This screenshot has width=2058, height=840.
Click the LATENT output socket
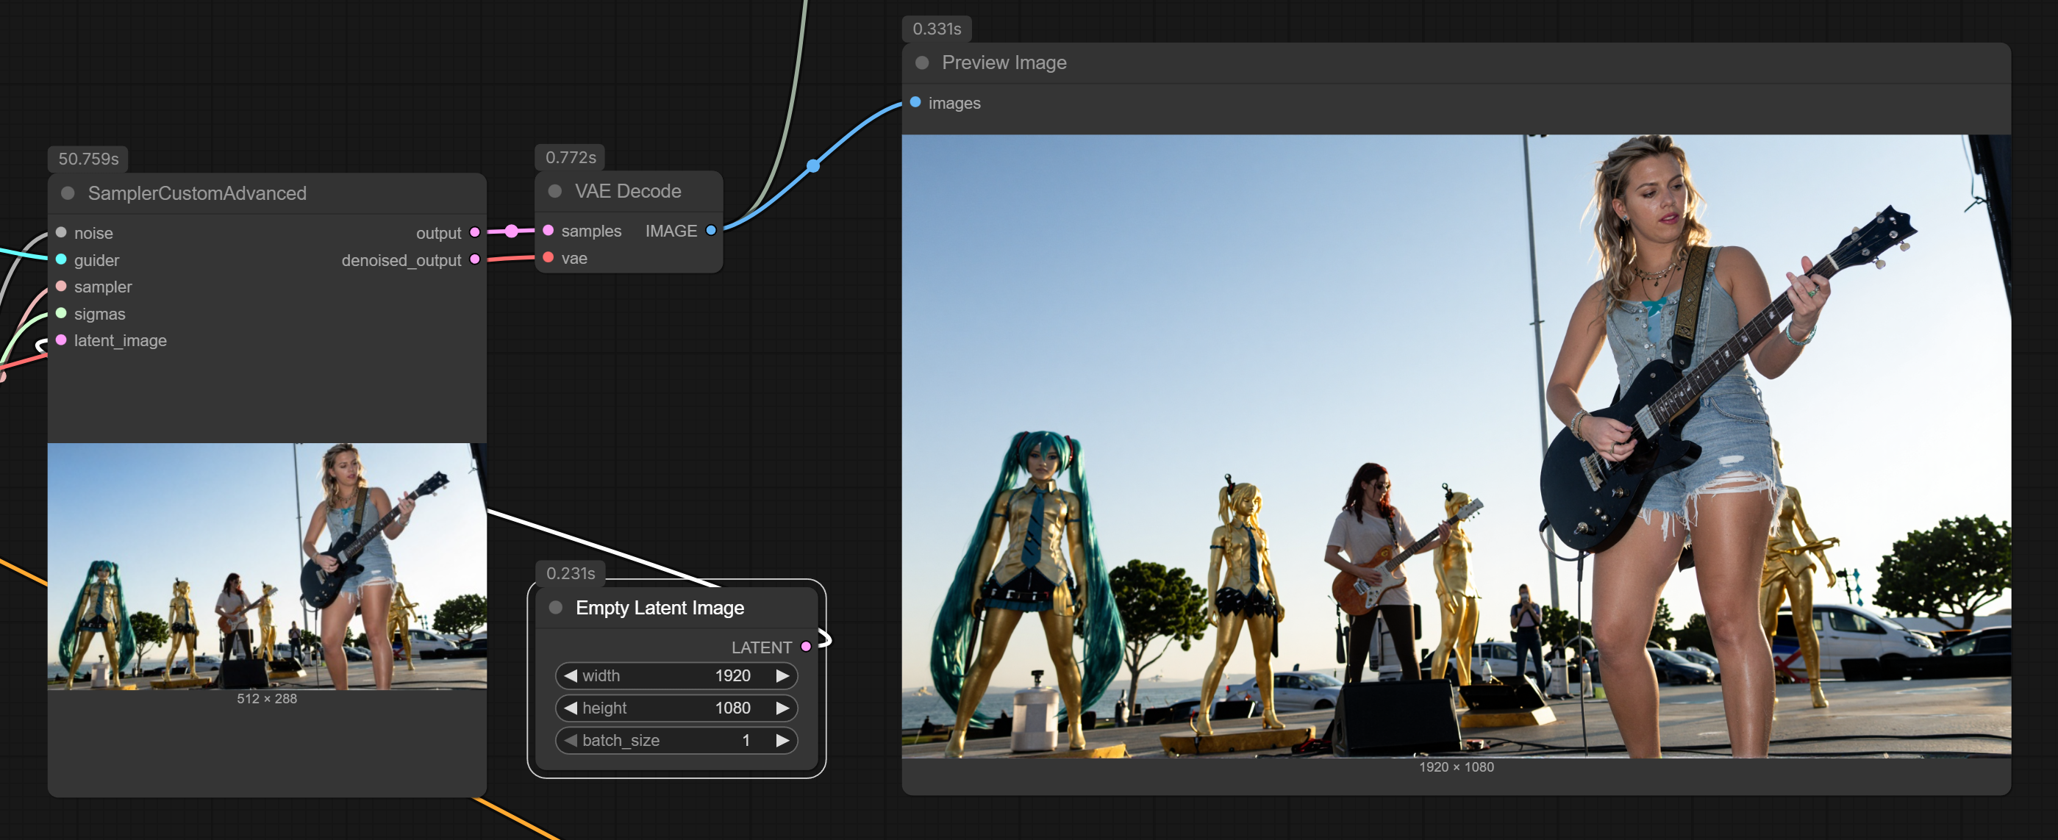pos(806,647)
